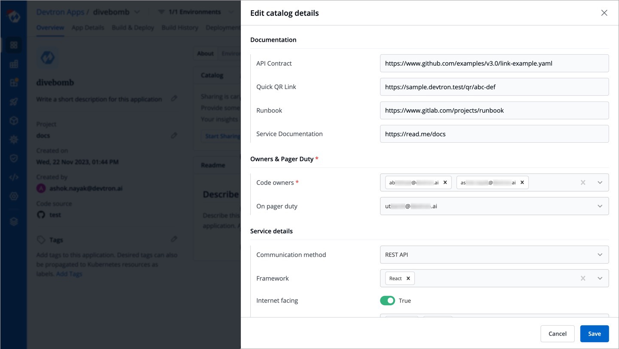The width and height of the screenshot is (619, 349).
Task: Cancel editing catalog details
Action: tap(557, 334)
